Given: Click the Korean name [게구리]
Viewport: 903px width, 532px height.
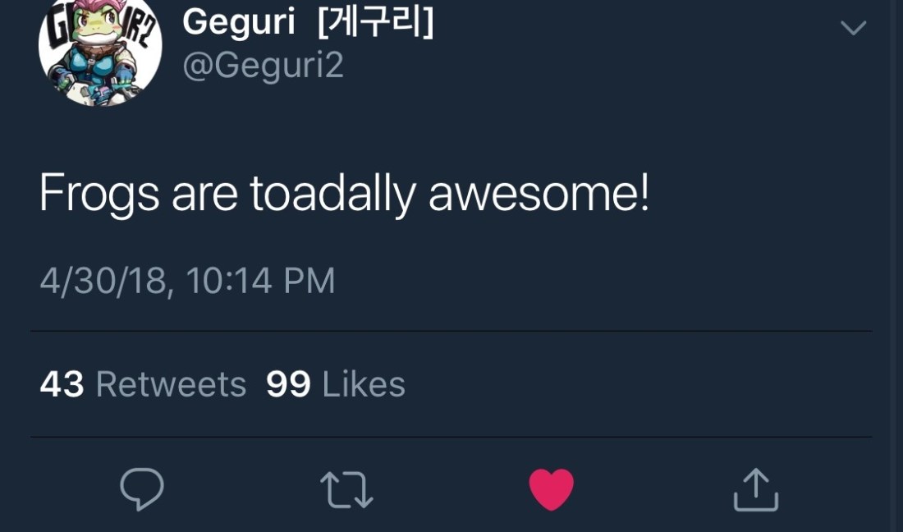Looking at the screenshot, I should [374, 22].
